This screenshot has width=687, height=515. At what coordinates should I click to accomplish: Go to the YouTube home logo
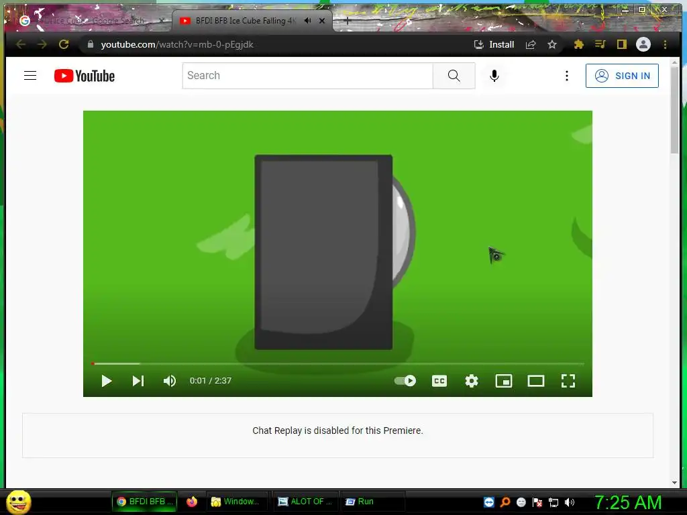pos(85,76)
